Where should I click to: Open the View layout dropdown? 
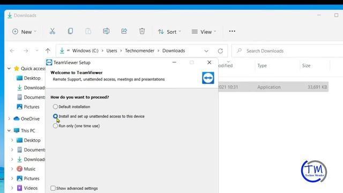tap(204, 32)
